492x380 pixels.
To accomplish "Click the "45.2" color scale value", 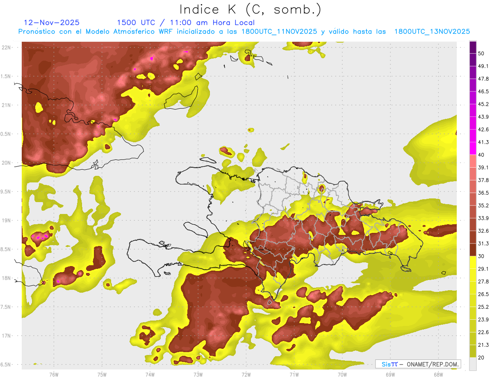I will click(x=483, y=105).
